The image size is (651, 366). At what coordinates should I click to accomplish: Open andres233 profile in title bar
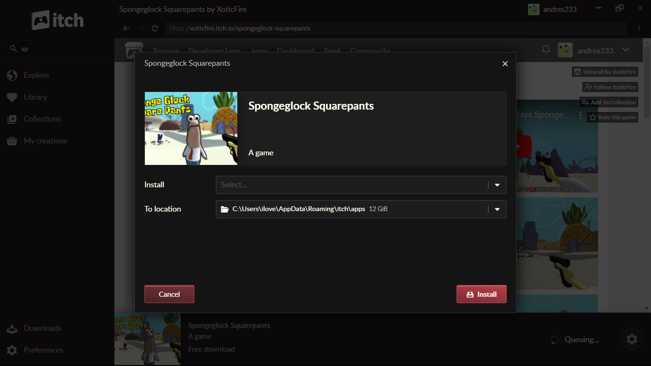(x=552, y=9)
